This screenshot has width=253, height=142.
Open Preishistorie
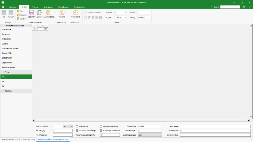[x=75, y=14]
